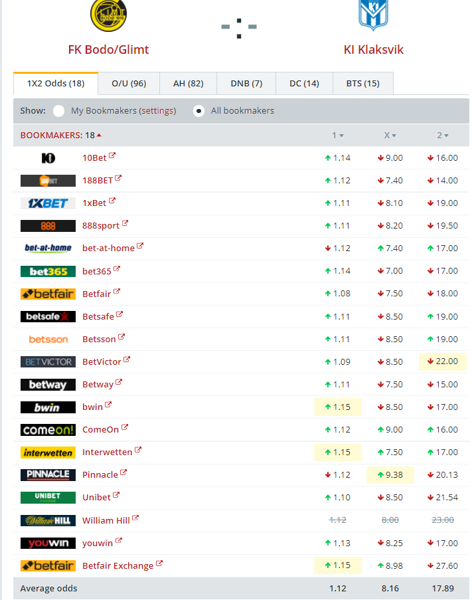The image size is (472, 600).
Task: Open the BTS (15) tab
Action: [x=363, y=84]
